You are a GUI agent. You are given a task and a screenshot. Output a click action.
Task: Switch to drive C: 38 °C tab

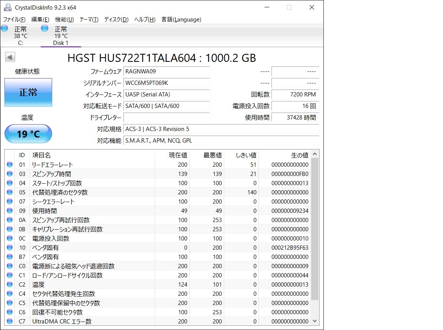(20, 36)
